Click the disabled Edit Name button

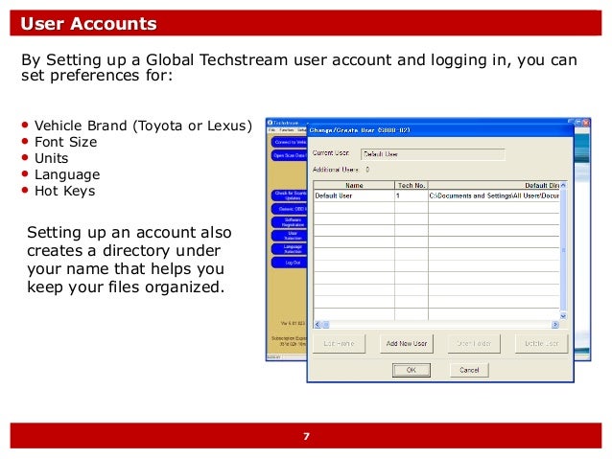(339, 344)
